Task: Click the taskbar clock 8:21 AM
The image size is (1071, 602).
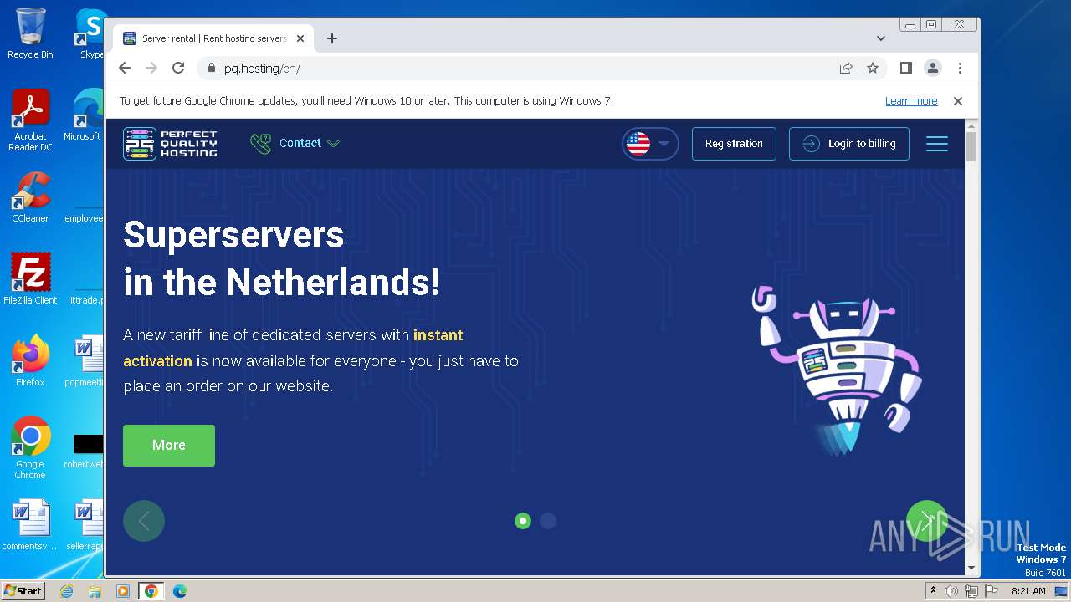Action: click(1028, 591)
